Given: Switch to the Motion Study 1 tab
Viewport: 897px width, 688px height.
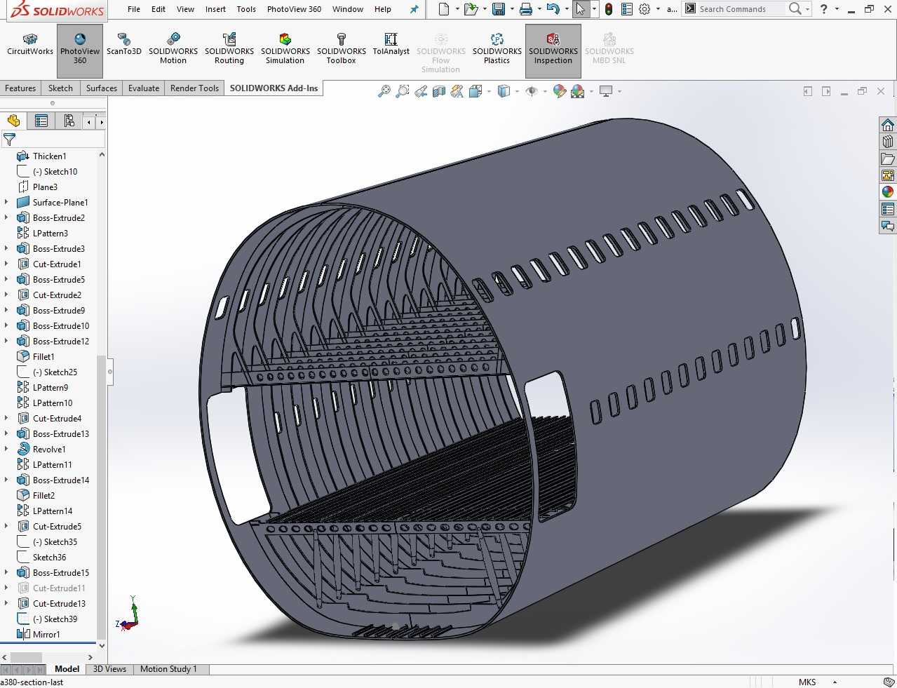Looking at the screenshot, I should click(168, 669).
